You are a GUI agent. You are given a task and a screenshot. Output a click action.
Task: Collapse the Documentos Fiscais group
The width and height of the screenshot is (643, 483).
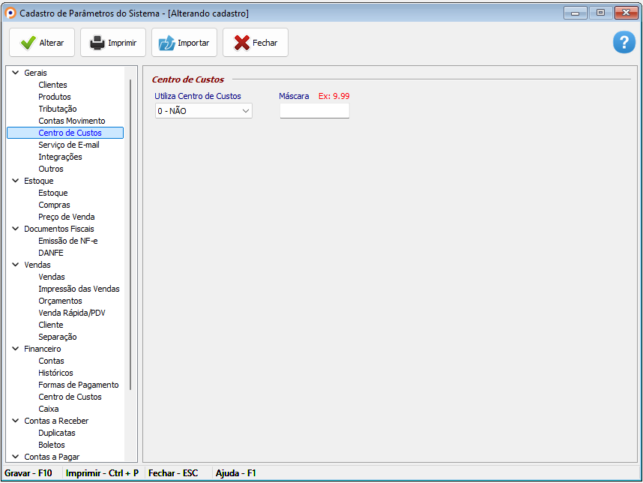coord(16,229)
